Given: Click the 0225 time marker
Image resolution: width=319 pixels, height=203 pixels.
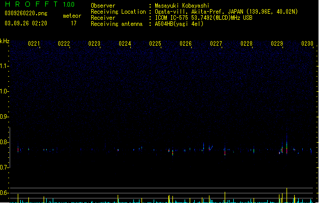Looking at the screenshot, I should (155, 44).
